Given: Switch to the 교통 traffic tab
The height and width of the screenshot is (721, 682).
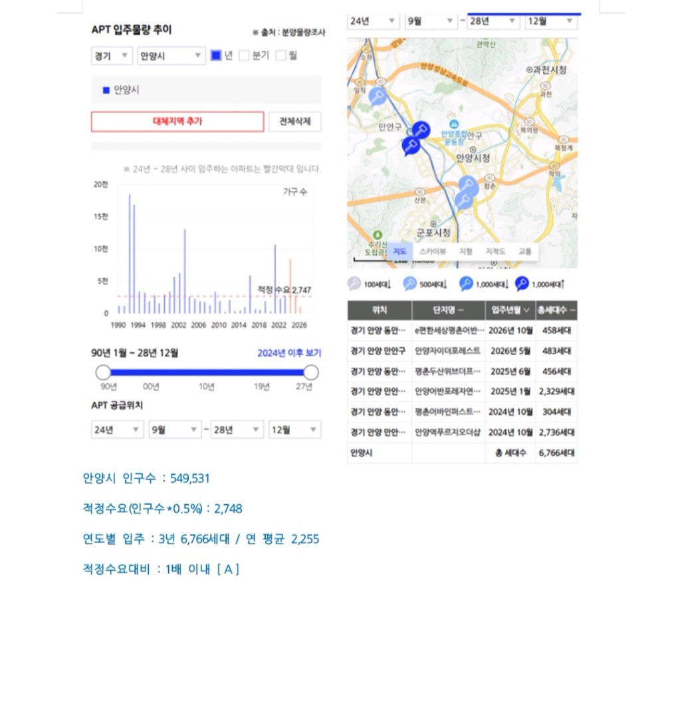Looking at the screenshot, I should point(525,251).
